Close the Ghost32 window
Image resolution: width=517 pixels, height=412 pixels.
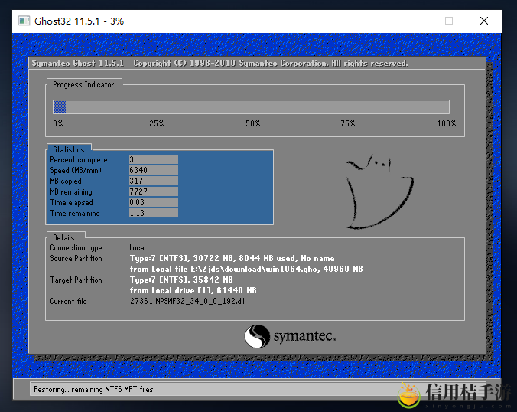coord(484,21)
